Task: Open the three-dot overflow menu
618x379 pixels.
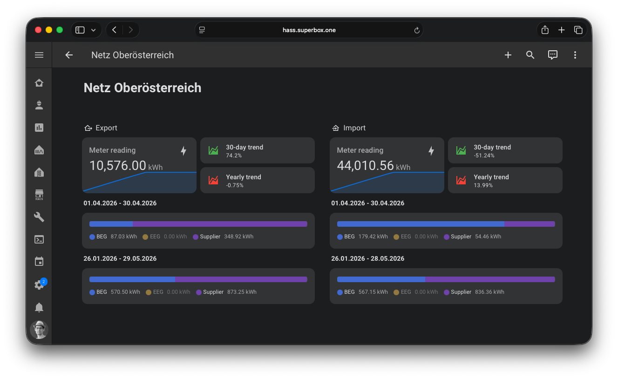Action: click(x=575, y=55)
